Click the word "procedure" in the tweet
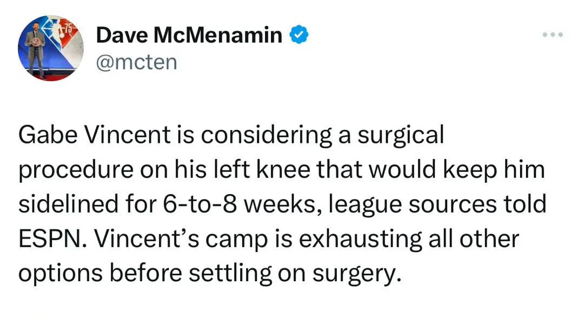Screen dimensions: 584x318 pos(76,170)
